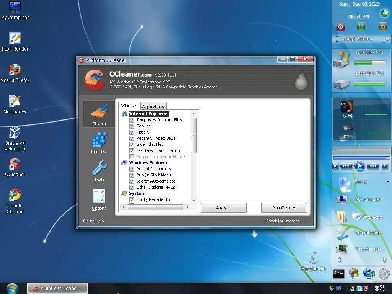This screenshot has height=294, width=392.
Task: Open the Cleaner section in CCleaner sidebar
Action: [99, 114]
